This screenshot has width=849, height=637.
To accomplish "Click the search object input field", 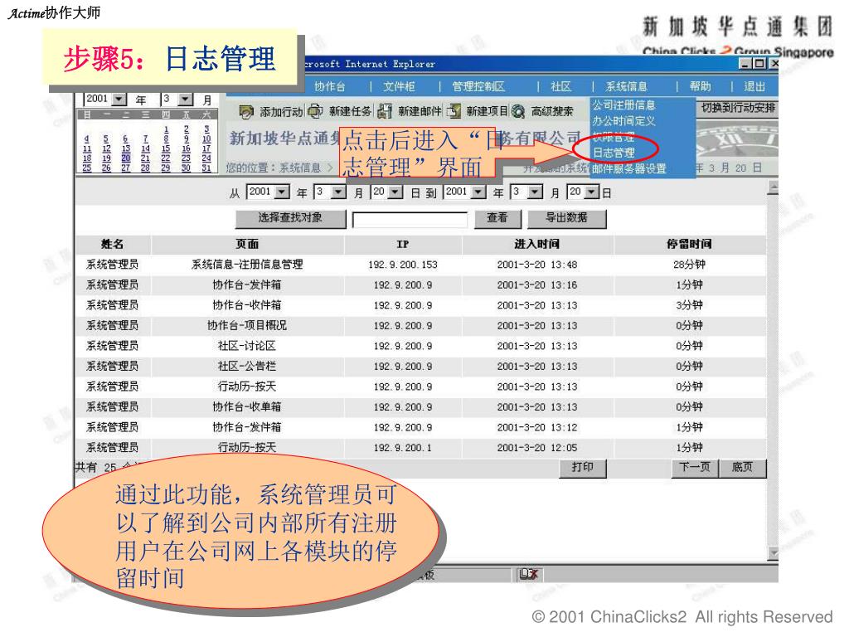I will (x=410, y=219).
